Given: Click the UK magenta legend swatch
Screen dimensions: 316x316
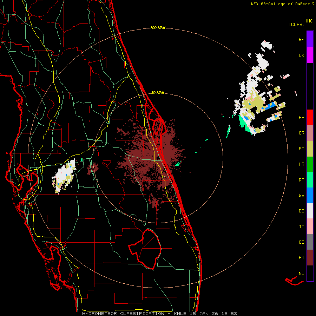Looking at the screenshot, I should (310, 55).
